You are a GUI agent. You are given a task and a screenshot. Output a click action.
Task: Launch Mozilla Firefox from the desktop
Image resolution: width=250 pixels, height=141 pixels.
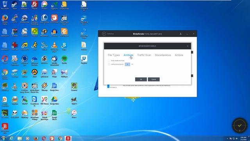point(5,20)
